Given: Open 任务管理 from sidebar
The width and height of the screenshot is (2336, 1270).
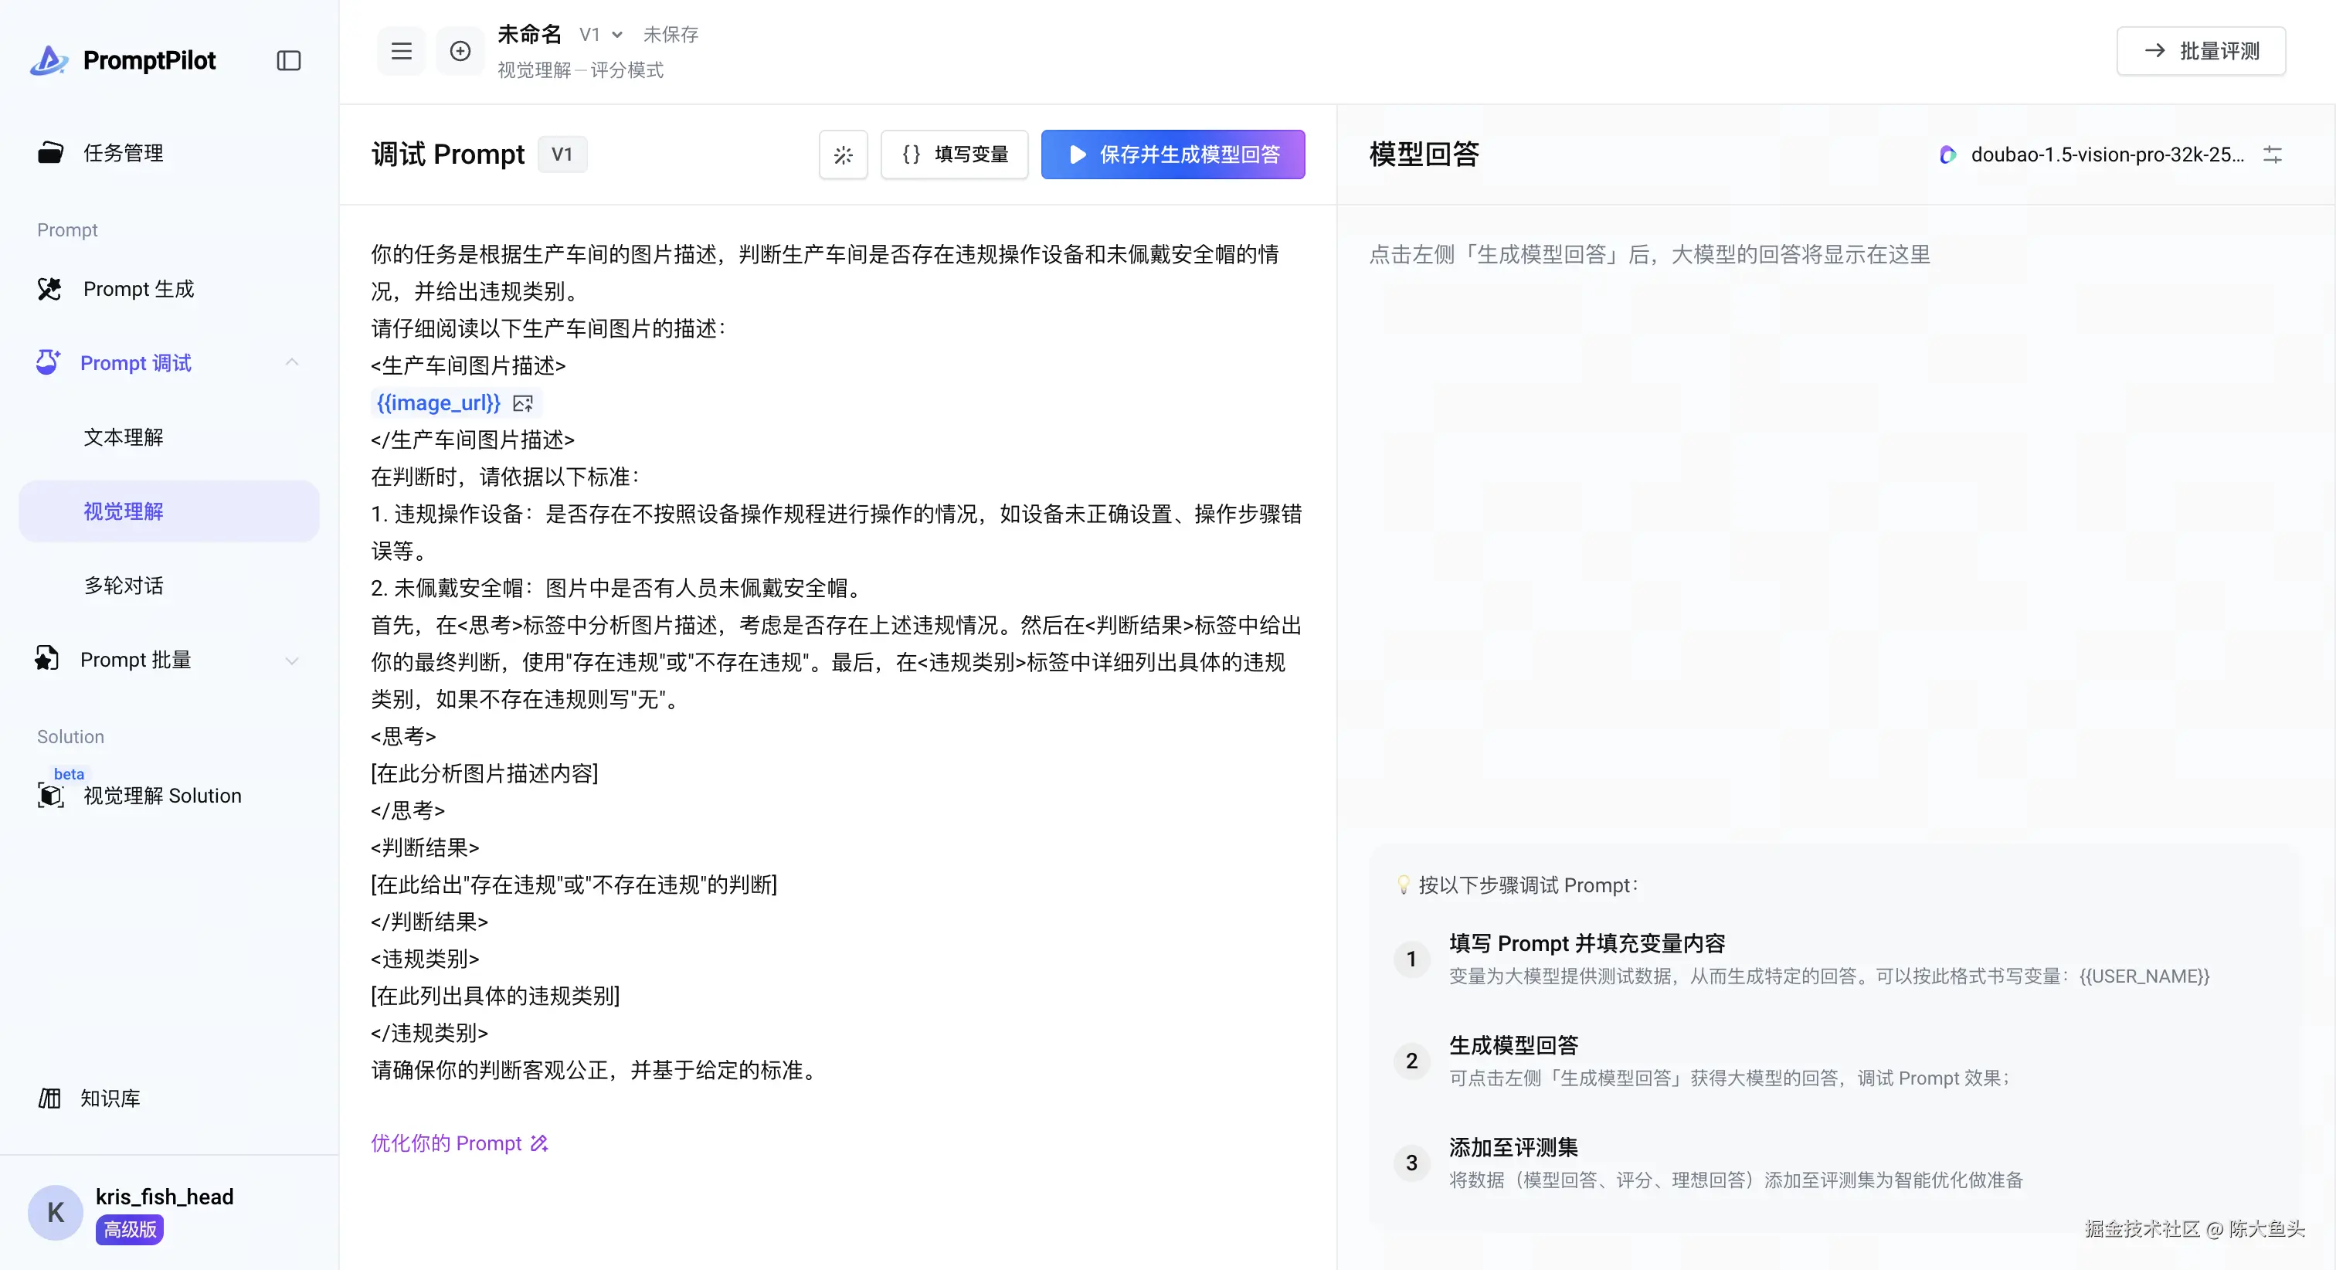Looking at the screenshot, I should coord(124,152).
